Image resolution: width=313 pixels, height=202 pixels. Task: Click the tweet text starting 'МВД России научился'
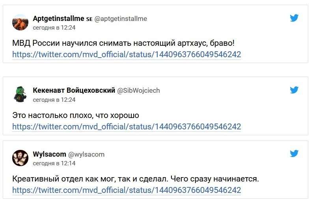point(123,43)
